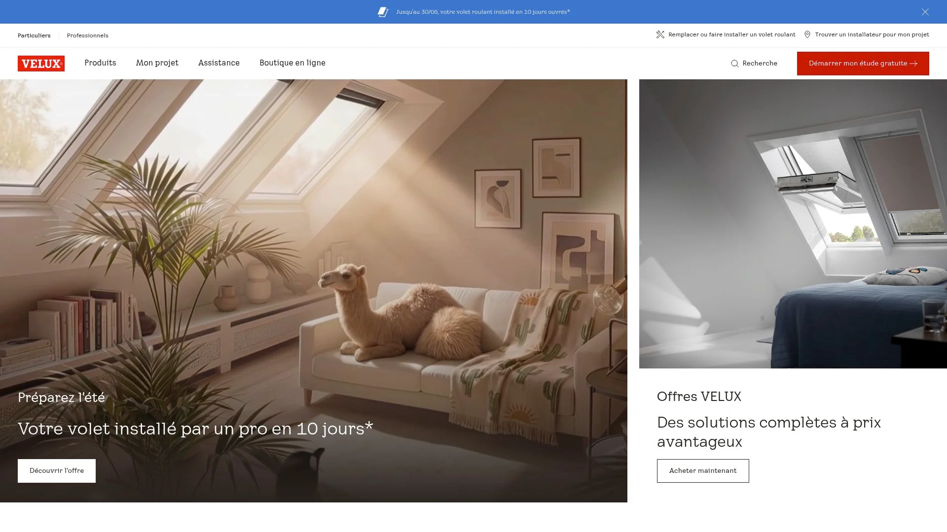Click the roller shutter icon in banner

[383, 12]
